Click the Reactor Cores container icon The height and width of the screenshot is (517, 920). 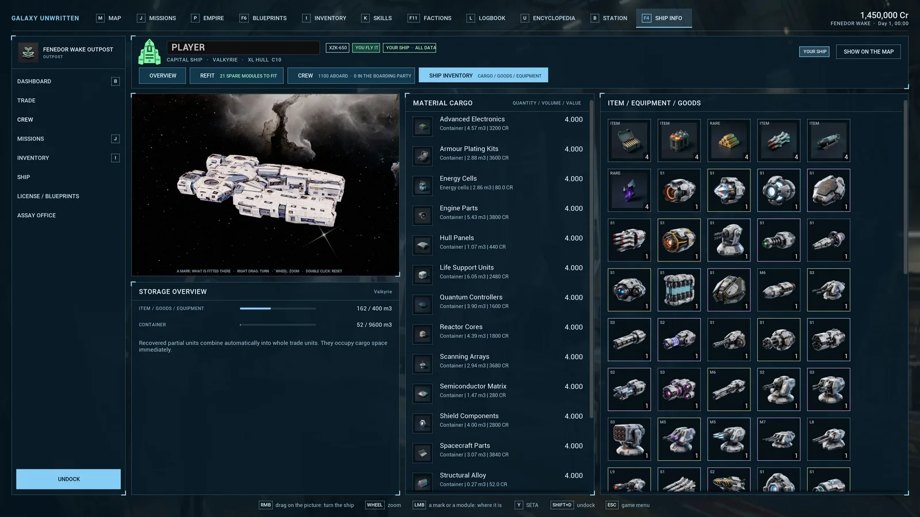click(x=423, y=334)
